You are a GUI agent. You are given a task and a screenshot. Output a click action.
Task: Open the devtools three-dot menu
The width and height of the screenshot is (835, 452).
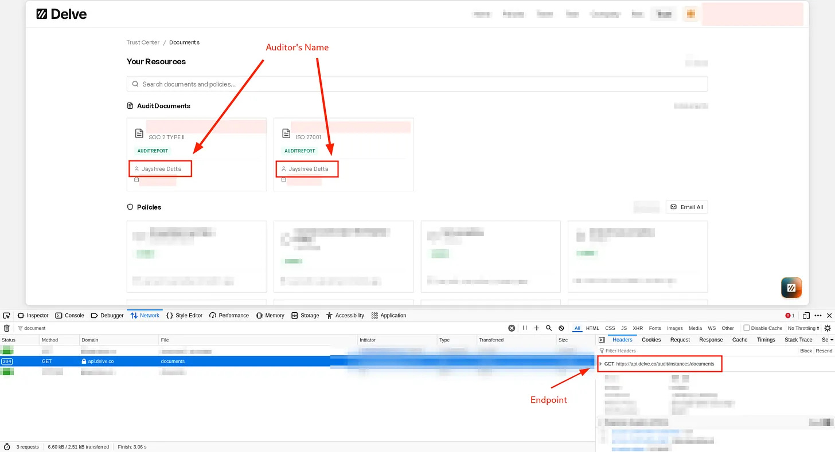[x=818, y=316]
